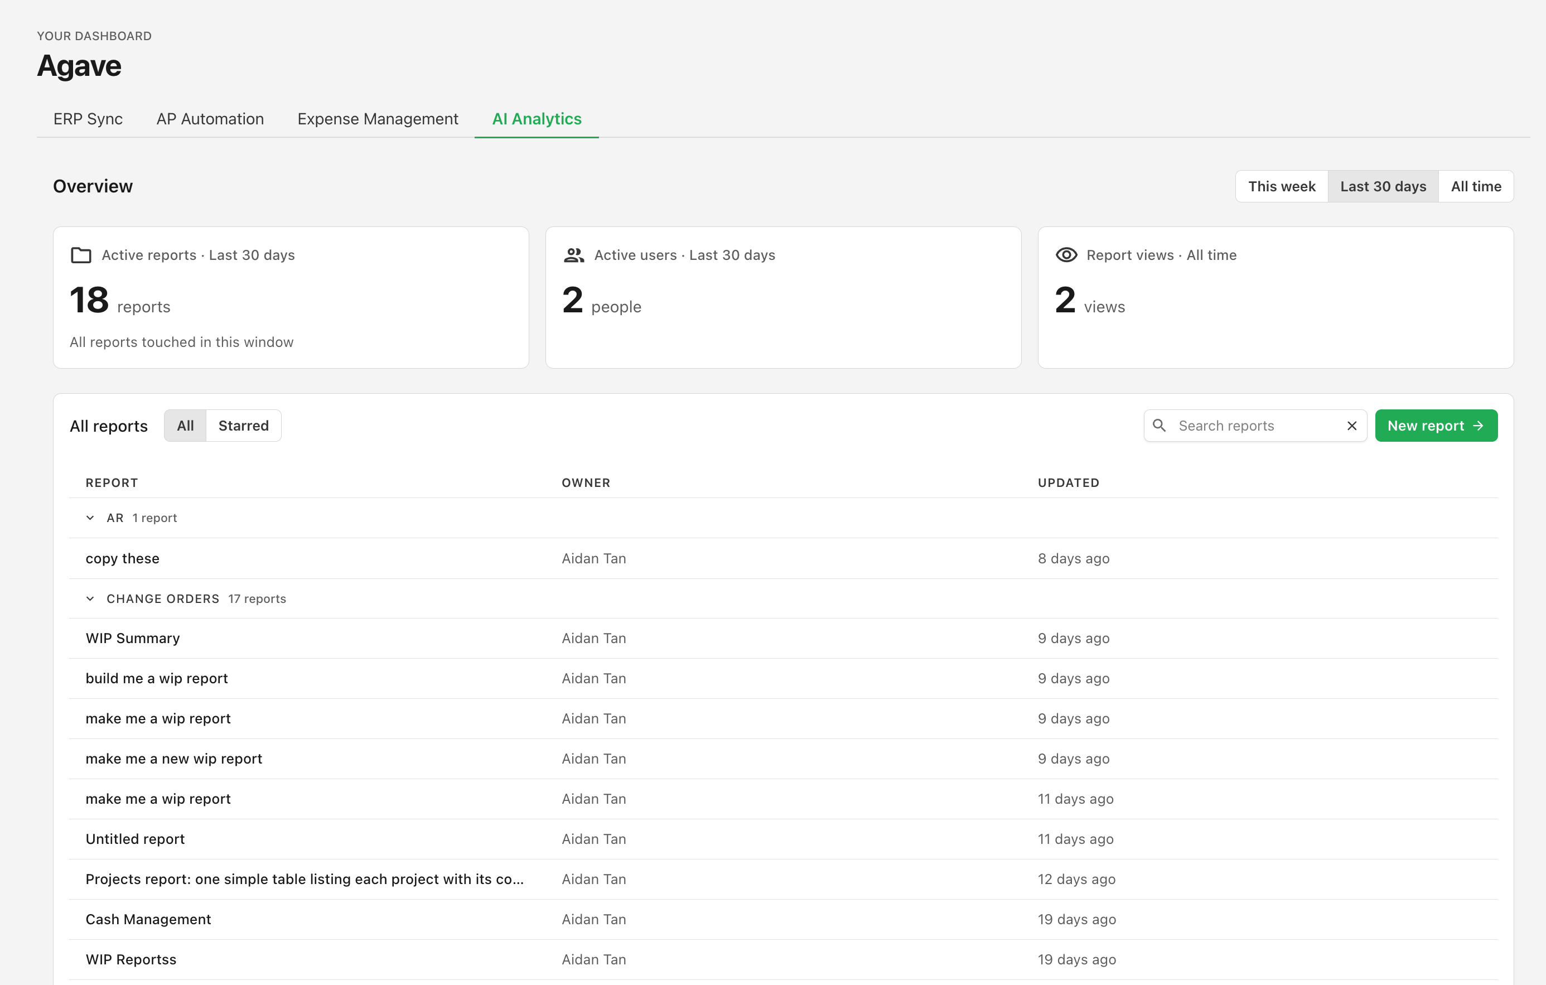Click the Overview heading
1546x985 pixels.
(93, 186)
